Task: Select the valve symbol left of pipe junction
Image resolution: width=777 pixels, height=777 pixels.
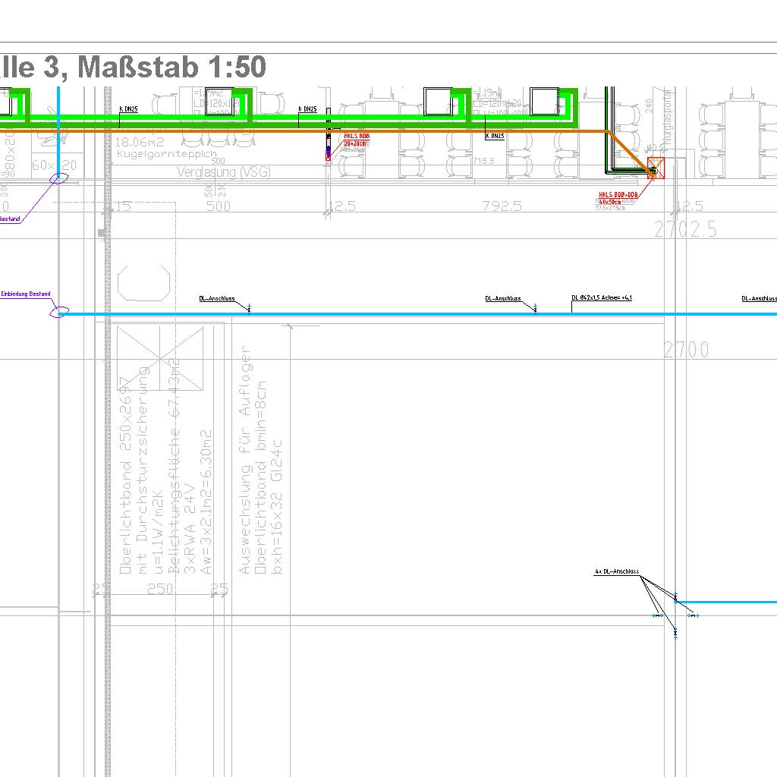Action: pyautogui.click(x=658, y=615)
